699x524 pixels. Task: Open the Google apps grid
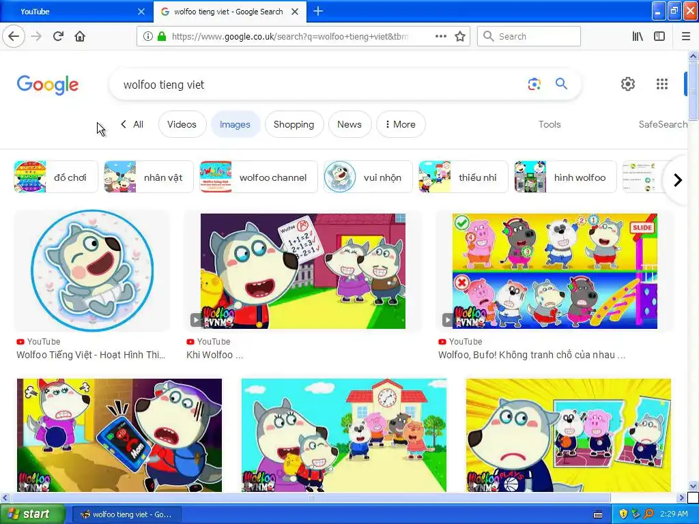[x=662, y=84]
